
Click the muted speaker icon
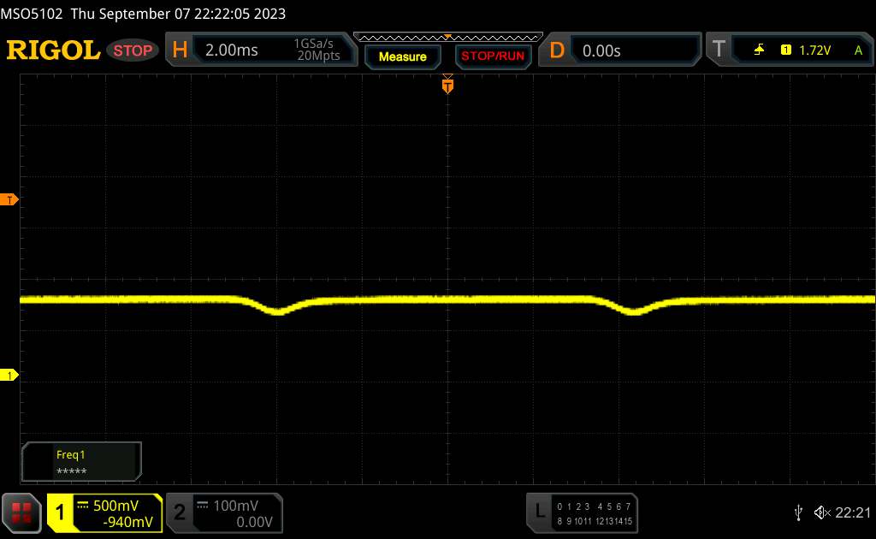click(x=822, y=512)
